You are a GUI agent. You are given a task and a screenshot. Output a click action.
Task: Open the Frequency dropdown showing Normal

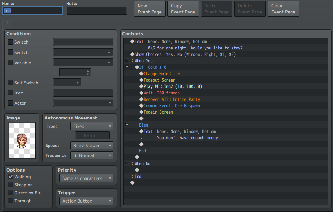92,155
